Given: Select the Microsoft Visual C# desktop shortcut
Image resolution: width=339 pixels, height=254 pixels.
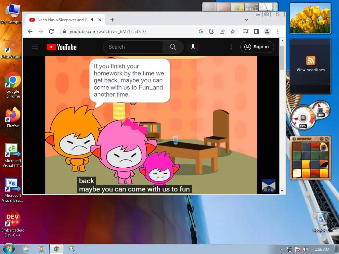Looking at the screenshot, I should click(x=12, y=155).
